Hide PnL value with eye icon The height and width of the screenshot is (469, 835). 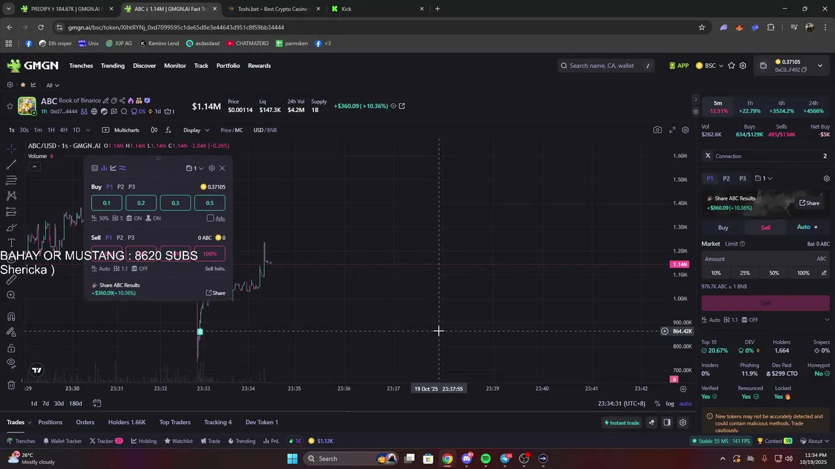[x=393, y=106]
